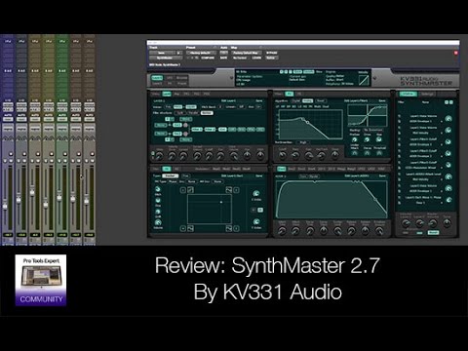Select the Layer1 button in layer selector
Screen dimensions: 468x351
coord(157,78)
